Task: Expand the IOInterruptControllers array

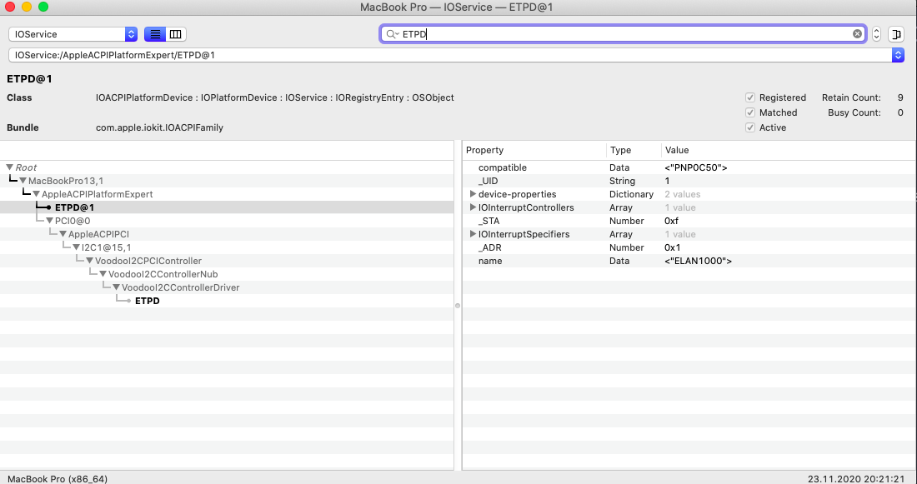Action: [474, 207]
